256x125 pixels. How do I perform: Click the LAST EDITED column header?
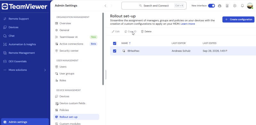(210, 43)
